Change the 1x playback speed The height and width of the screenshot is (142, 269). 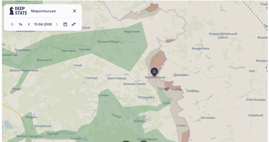coord(20,24)
